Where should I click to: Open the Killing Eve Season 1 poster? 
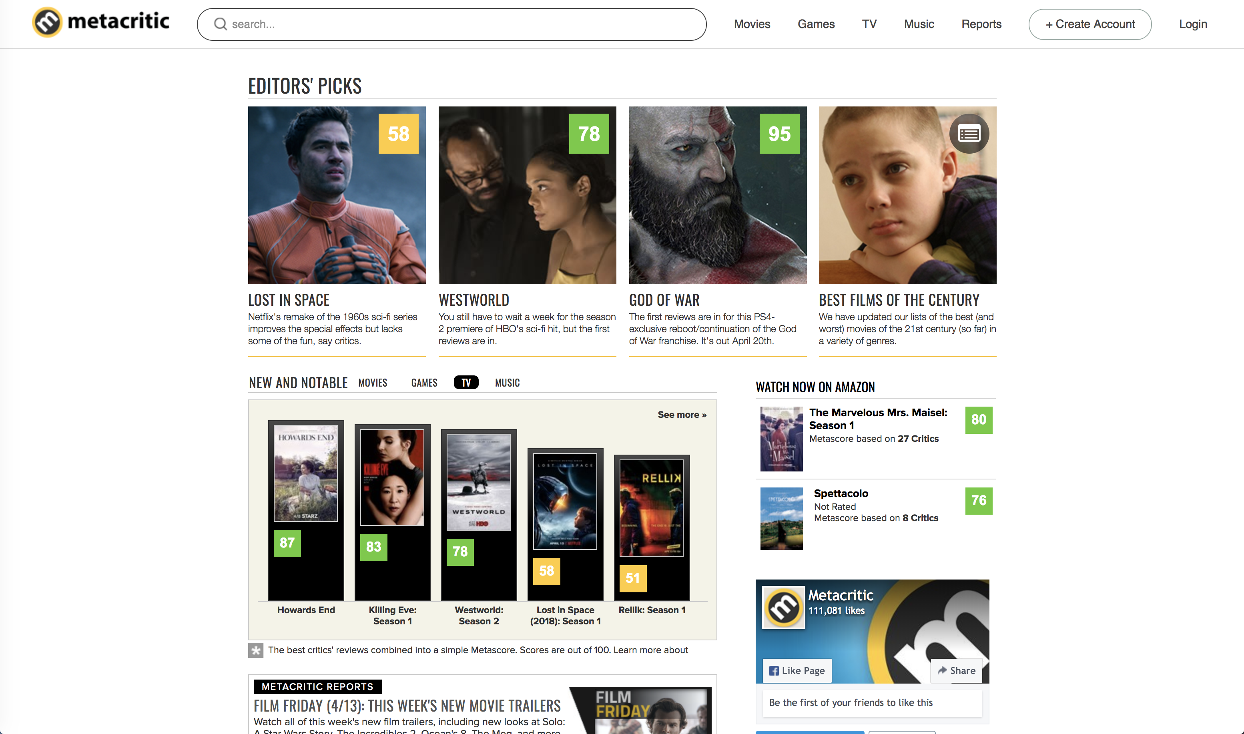pyautogui.click(x=392, y=477)
